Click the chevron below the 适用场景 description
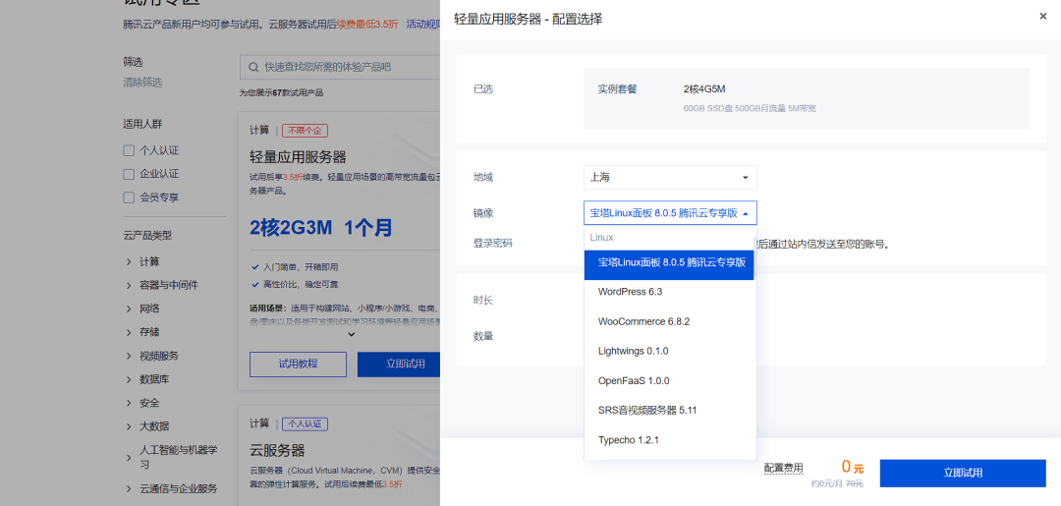The height and width of the screenshot is (506, 1061). coord(352,334)
